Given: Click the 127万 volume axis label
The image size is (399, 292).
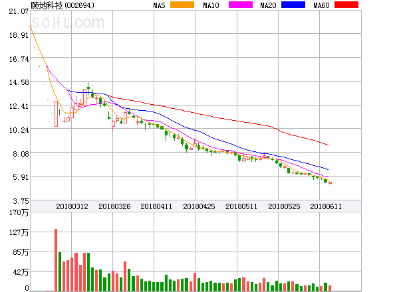Looking at the screenshot, I should [x=19, y=232].
